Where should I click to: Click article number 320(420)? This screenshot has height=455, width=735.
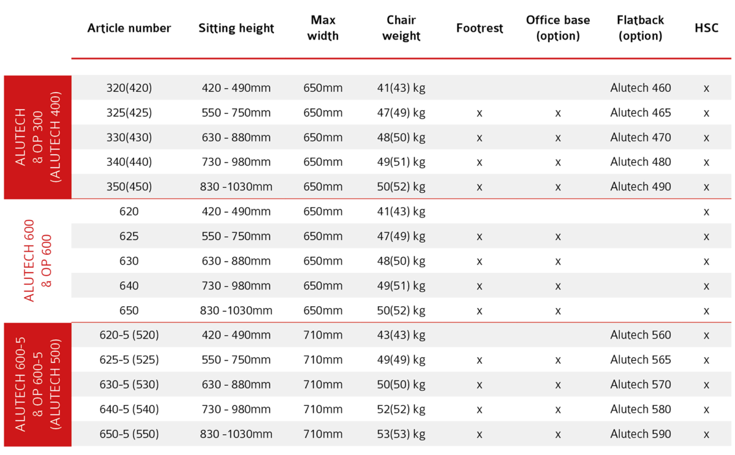pyautogui.click(x=129, y=88)
